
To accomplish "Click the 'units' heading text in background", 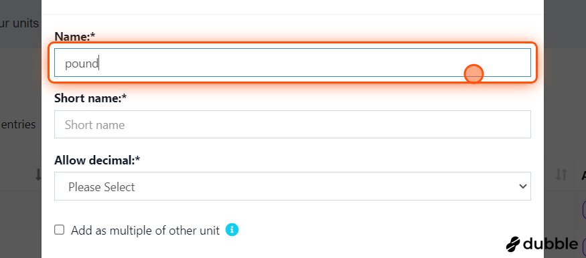I will [x=25, y=23].
